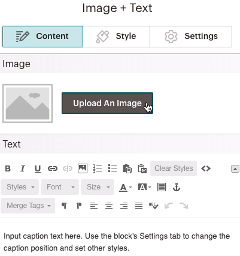Image resolution: width=240 pixels, height=256 pixels.
Task: Click the image placeholder thumbnail
Action: pos(28,103)
